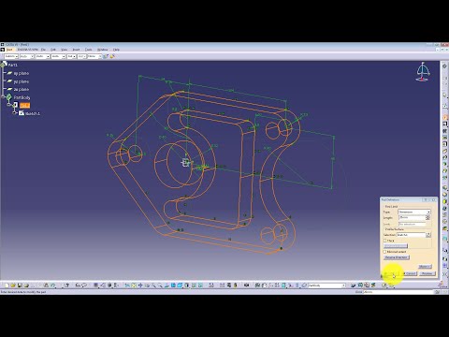
Task: Select xy plane in the tree
Action: (22, 73)
